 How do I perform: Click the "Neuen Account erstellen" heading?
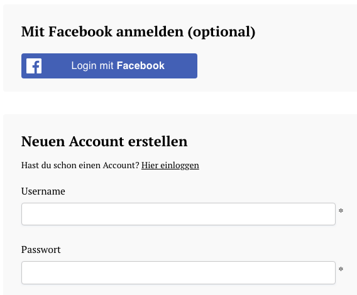coord(104,141)
